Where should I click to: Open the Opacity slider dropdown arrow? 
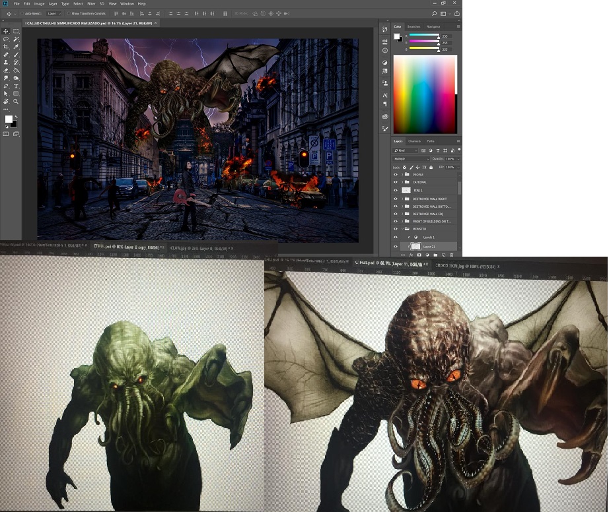tap(458, 158)
